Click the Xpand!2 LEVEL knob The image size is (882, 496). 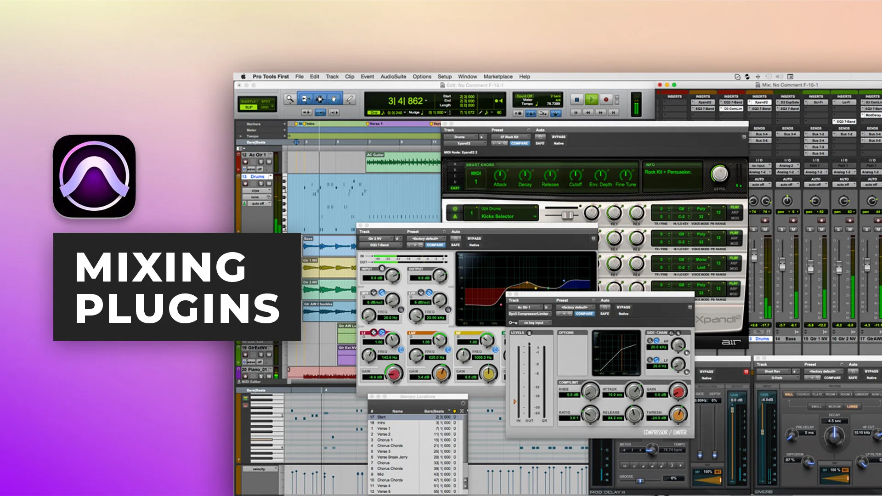(719, 174)
